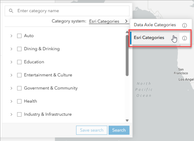This screenshot has width=194, height=141.
Task: Click the scroll down arrow
Action: click(x=127, y=120)
